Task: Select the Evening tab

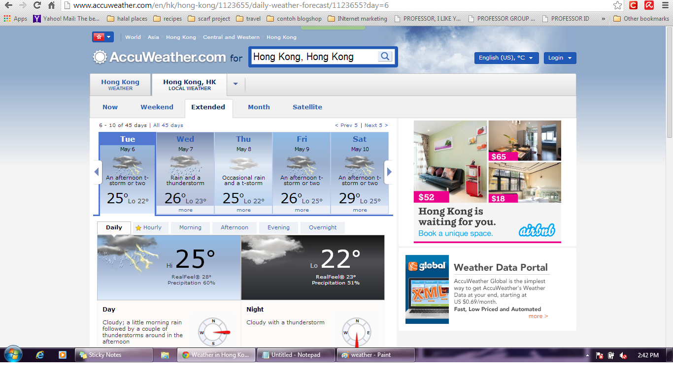Action: [279, 228]
